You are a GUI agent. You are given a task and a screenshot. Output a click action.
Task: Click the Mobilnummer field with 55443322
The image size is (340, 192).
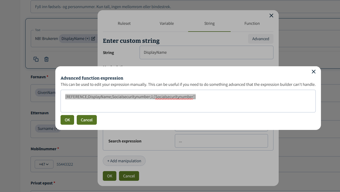click(65, 164)
